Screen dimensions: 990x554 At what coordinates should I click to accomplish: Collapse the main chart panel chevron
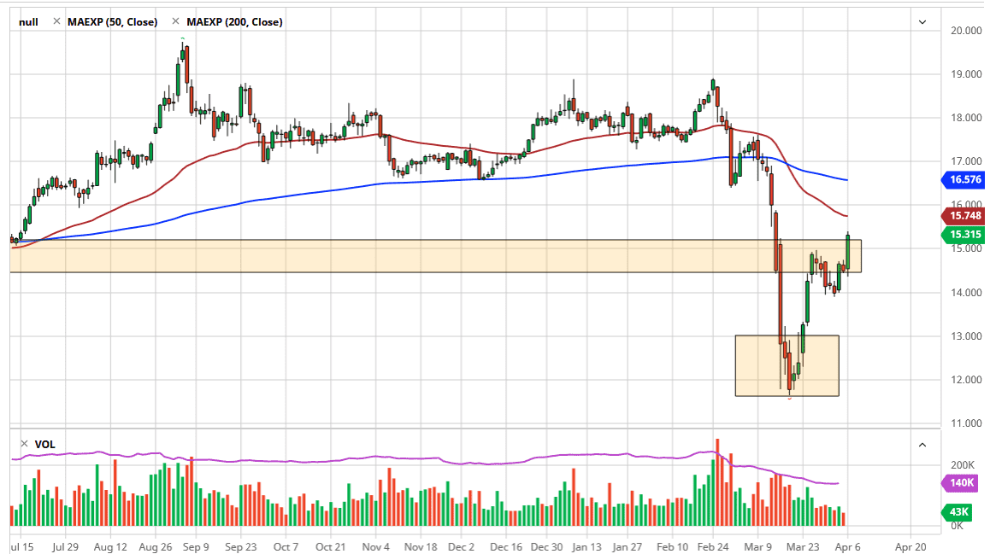tap(922, 22)
